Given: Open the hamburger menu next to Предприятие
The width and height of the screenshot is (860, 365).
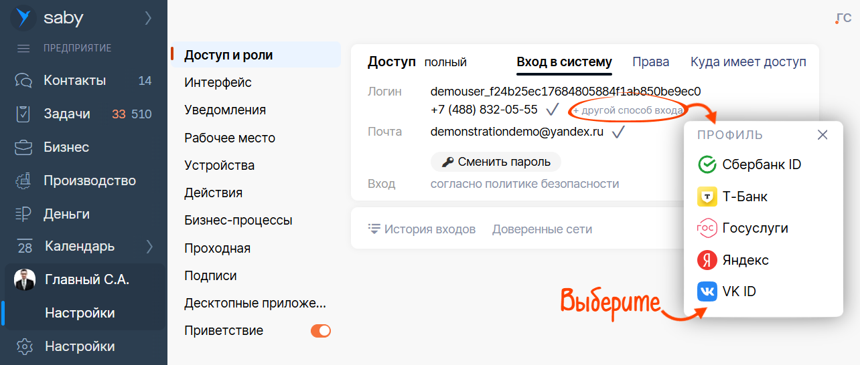Looking at the screenshot, I should [23, 48].
